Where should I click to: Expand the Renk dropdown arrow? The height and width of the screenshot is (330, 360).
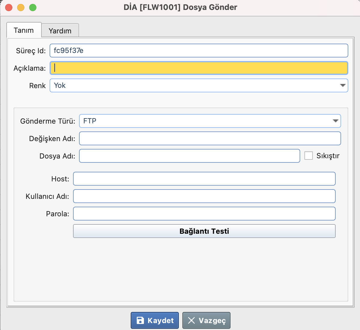343,85
